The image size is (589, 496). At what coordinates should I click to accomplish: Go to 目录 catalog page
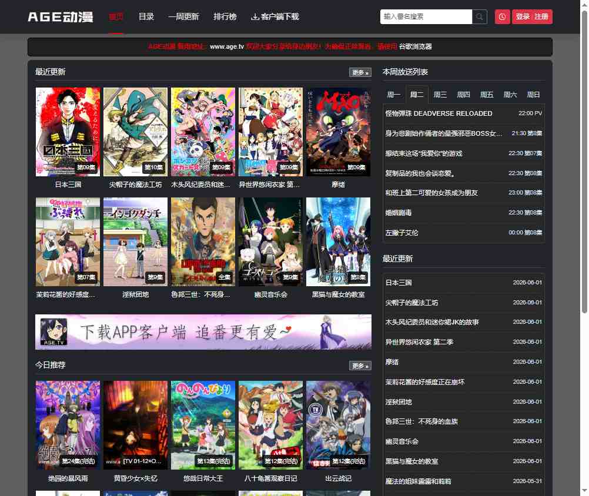(146, 16)
